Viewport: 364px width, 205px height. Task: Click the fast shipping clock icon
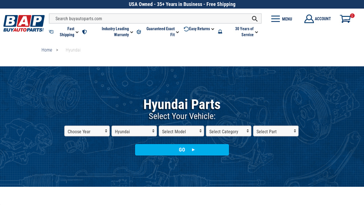[x=51, y=32]
